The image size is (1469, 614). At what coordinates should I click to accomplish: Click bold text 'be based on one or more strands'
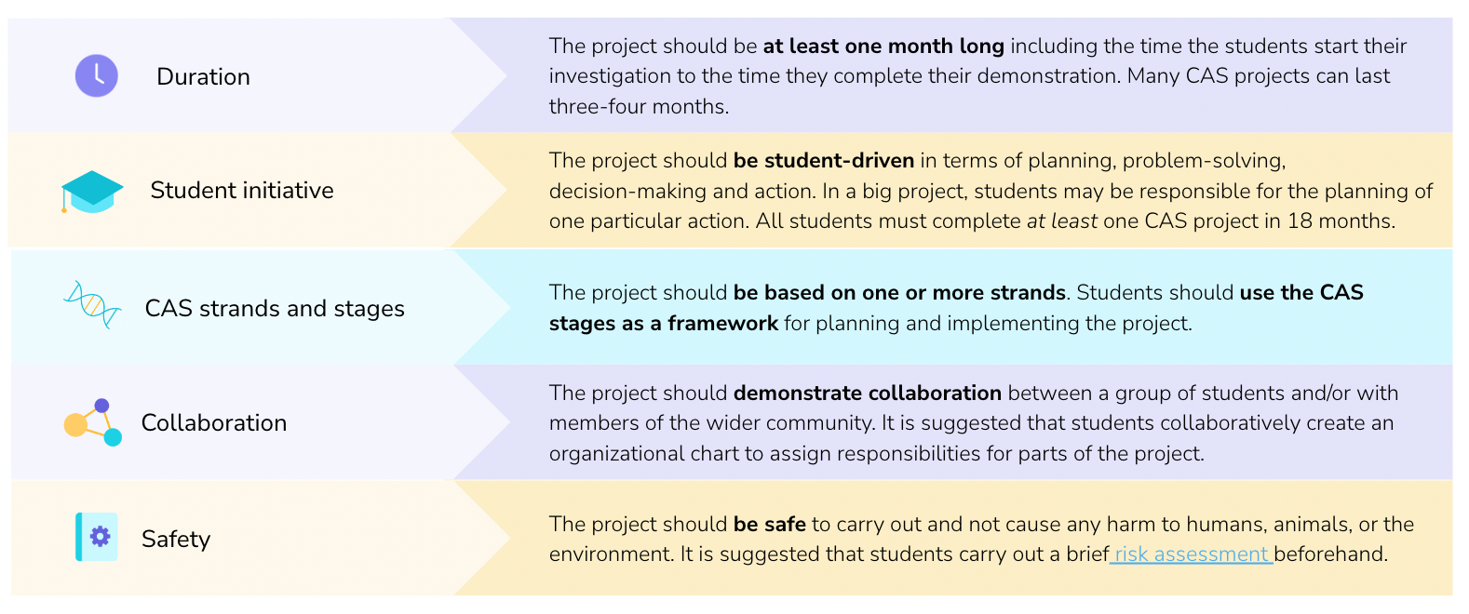tap(899, 292)
